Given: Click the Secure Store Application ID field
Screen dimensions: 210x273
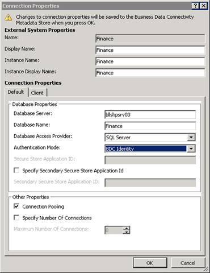Looking at the screenshot, I should pyautogui.click(x=150, y=160).
